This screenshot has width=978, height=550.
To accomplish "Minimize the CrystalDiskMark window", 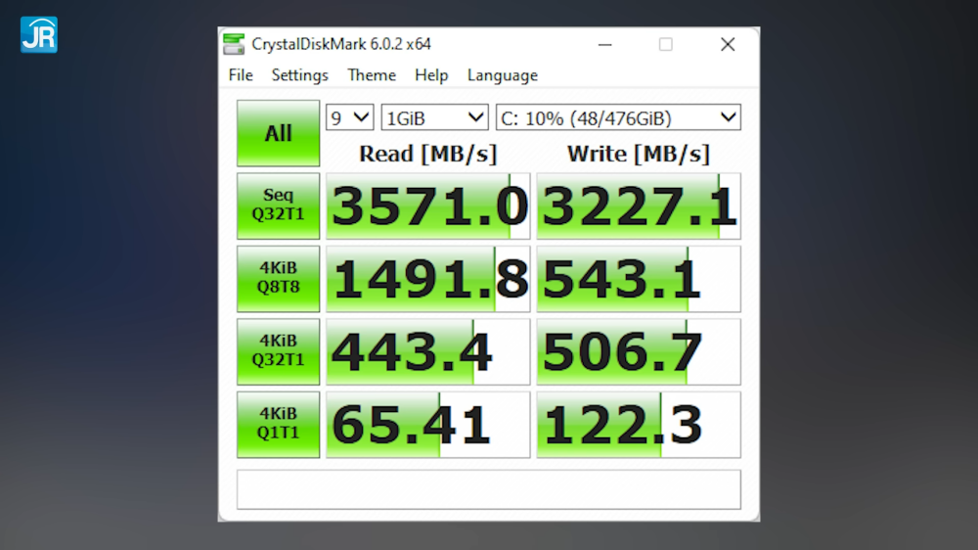I will pos(603,44).
